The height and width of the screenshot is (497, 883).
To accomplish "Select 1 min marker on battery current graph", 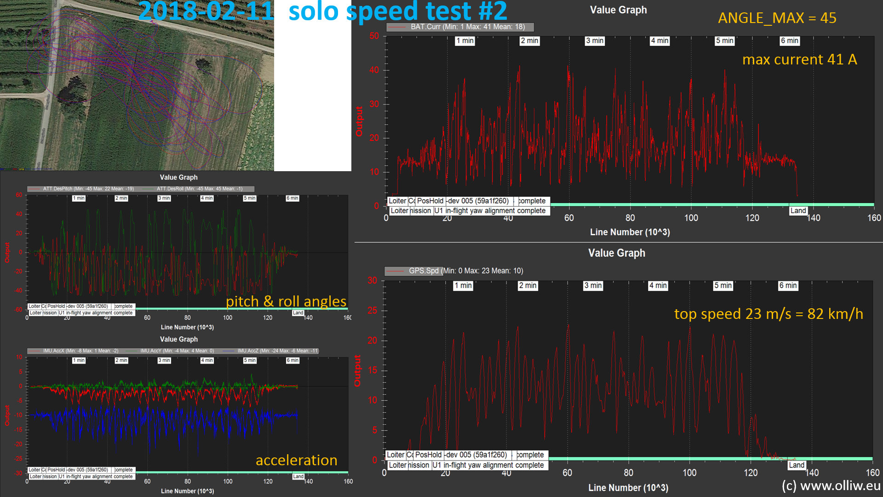I will point(464,40).
